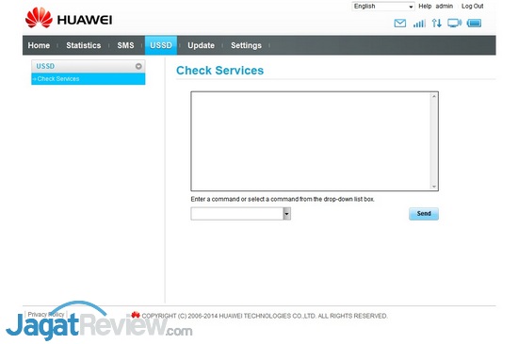Collapse the USSD sidebar section arrow

coord(138,66)
